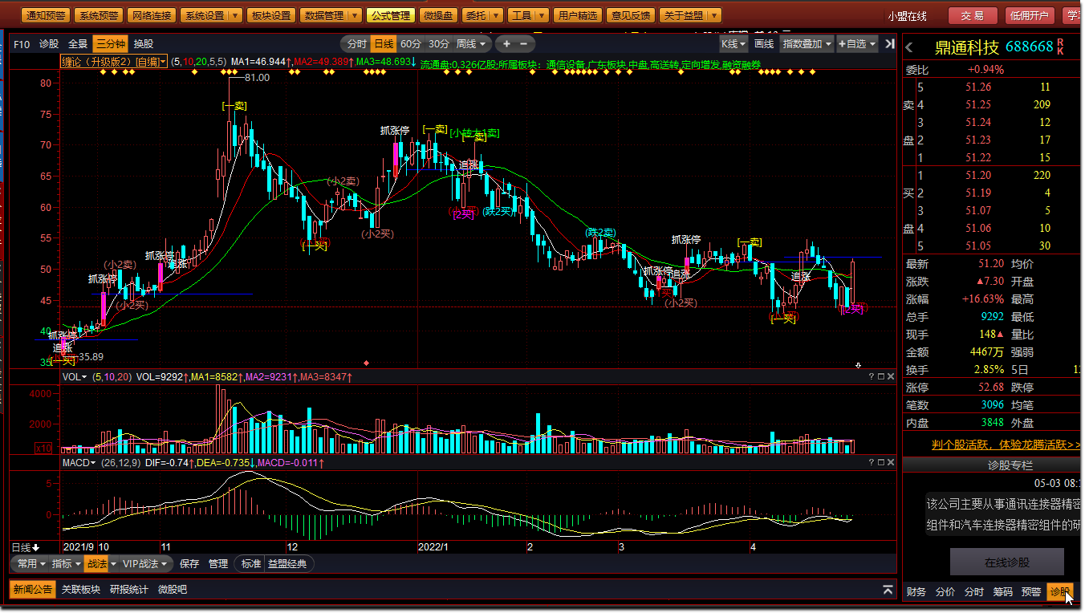Viewport: 1085px width, 613px height.
Task: Open the 预警 tab in the right panel
Action: click(1031, 592)
